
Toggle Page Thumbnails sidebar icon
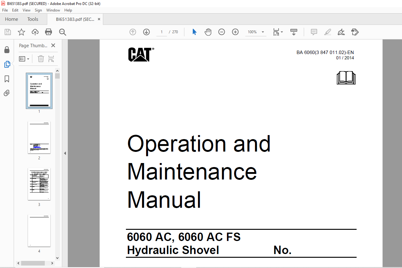7,64
